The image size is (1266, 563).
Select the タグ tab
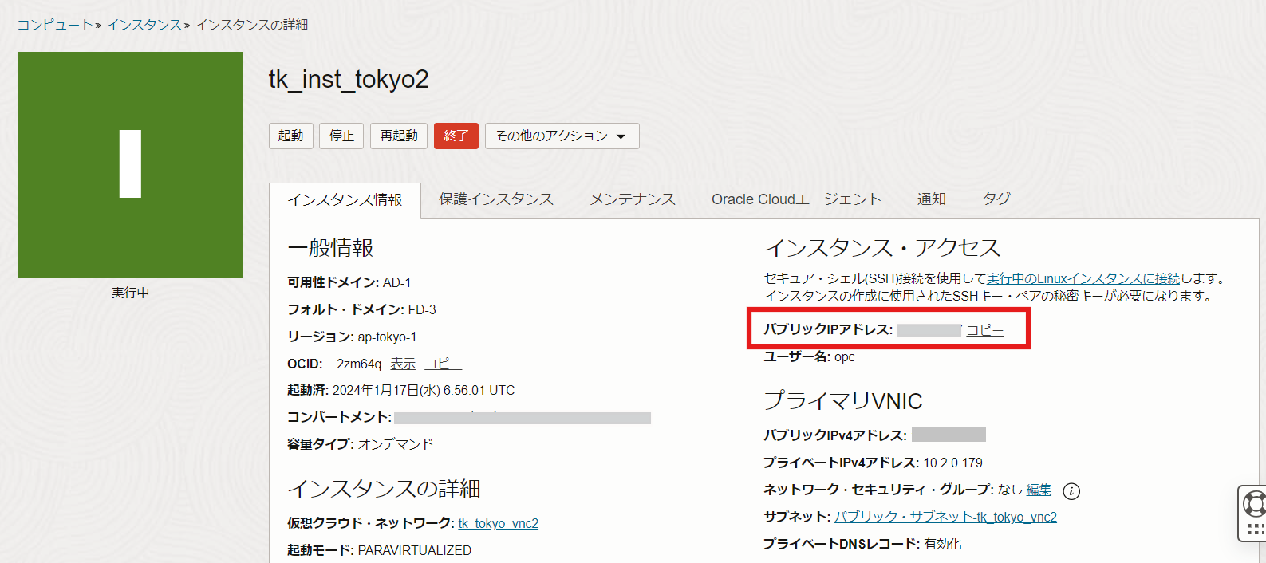pos(996,199)
